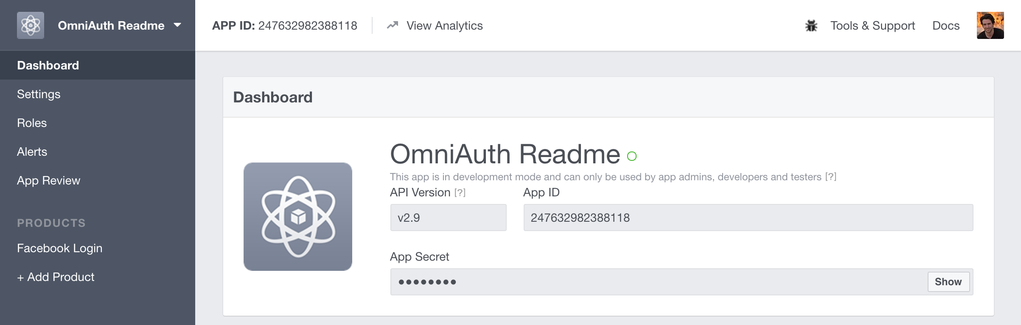Screen dimensions: 1021x325
Task: Open the OmniAuth Readme app switcher dropdown
Action: click(x=120, y=25)
